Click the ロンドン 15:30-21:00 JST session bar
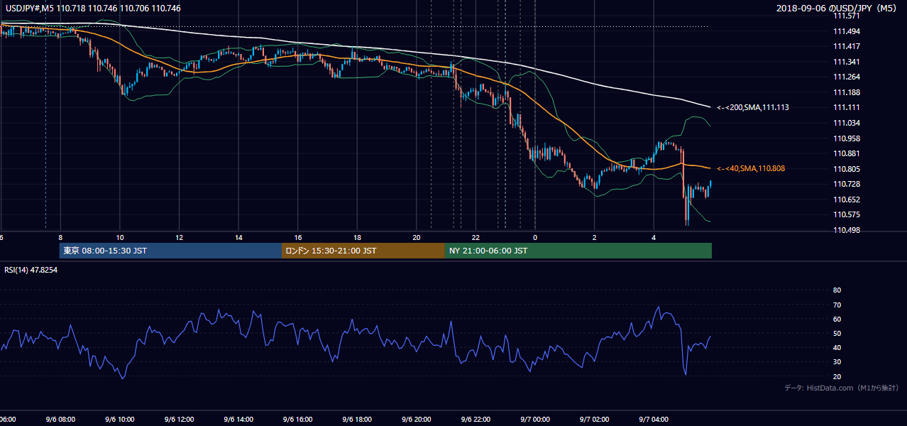This screenshot has width=907, height=426. [x=363, y=251]
